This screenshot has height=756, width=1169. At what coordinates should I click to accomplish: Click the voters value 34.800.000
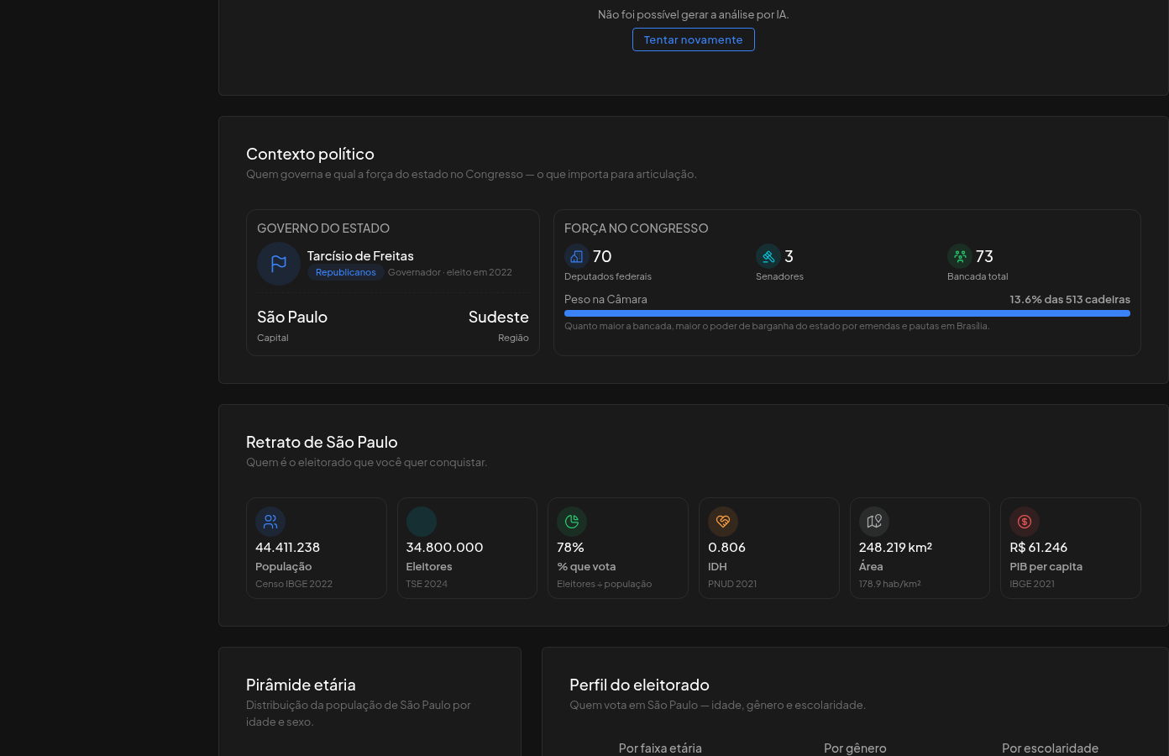[x=445, y=547]
